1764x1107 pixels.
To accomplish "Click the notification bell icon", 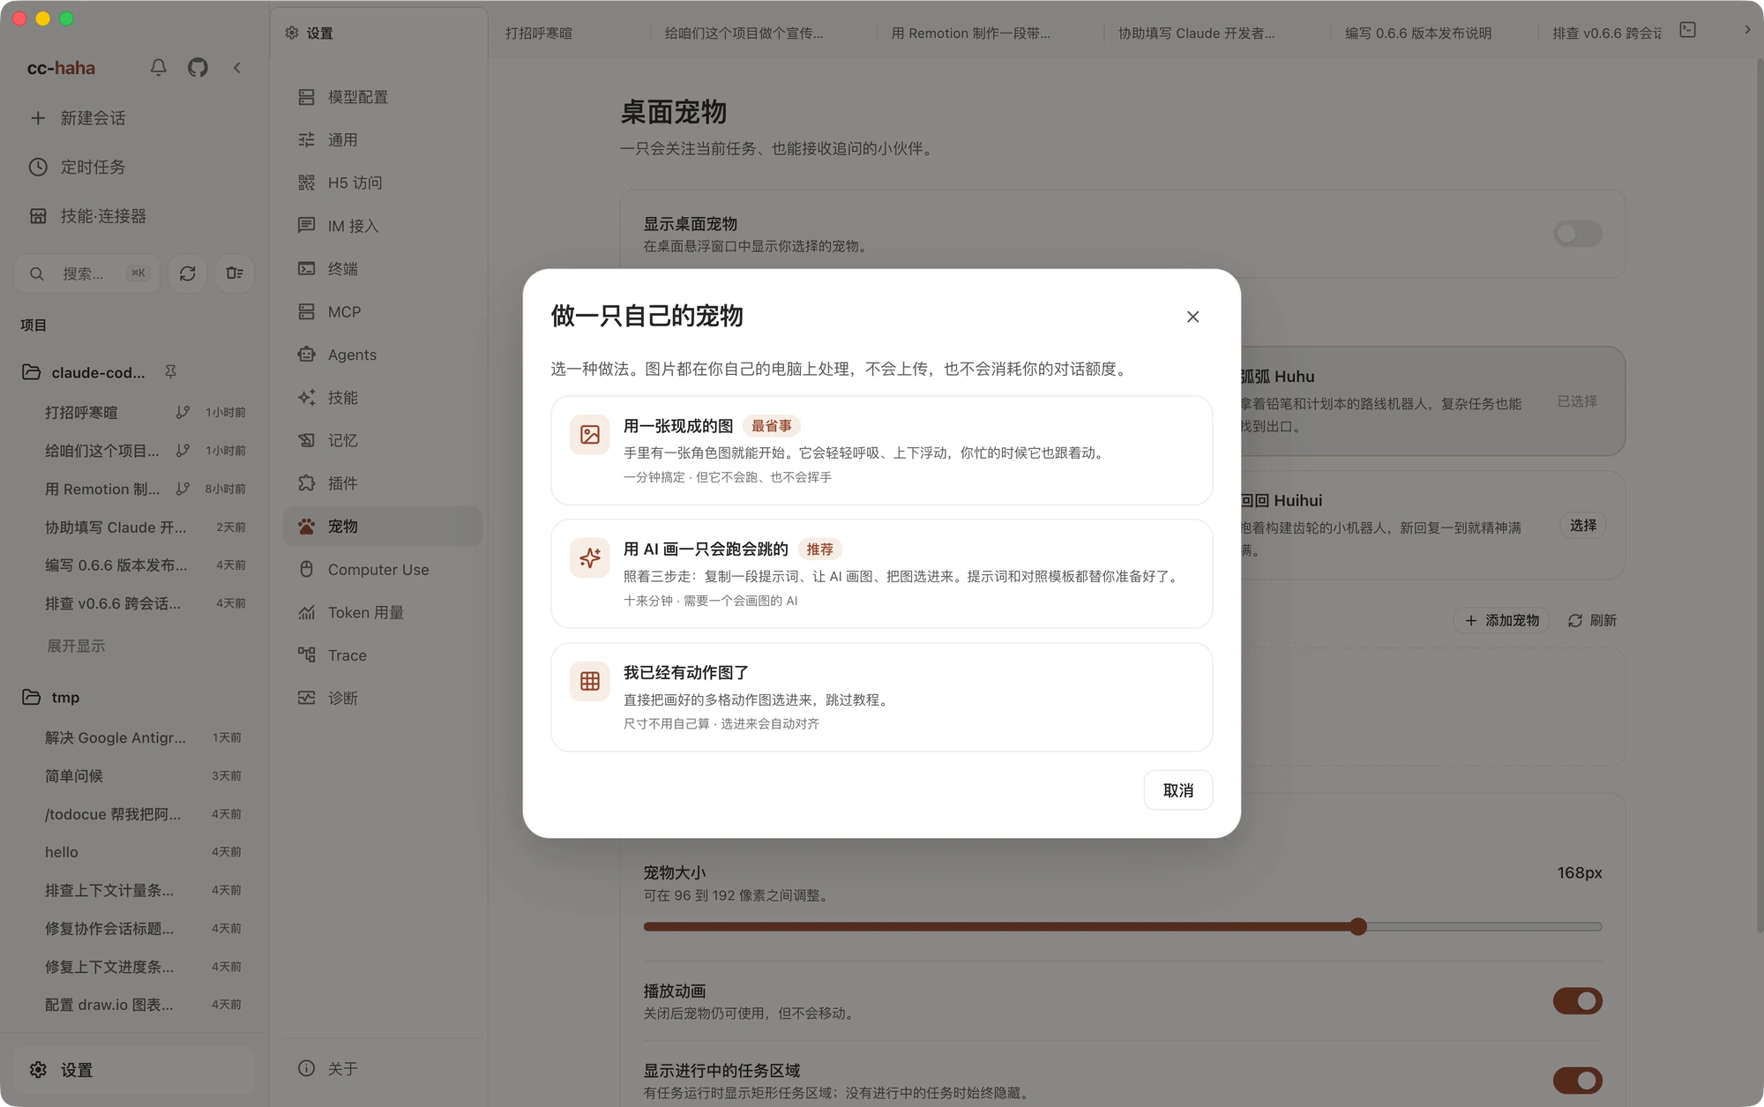I will (x=159, y=68).
